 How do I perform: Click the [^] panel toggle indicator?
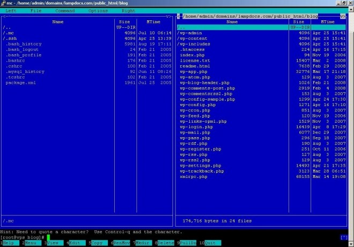(x=344, y=237)
